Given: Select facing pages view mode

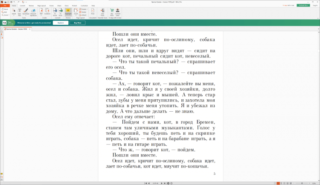Looking at the screenshot, I should tap(281, 183).
